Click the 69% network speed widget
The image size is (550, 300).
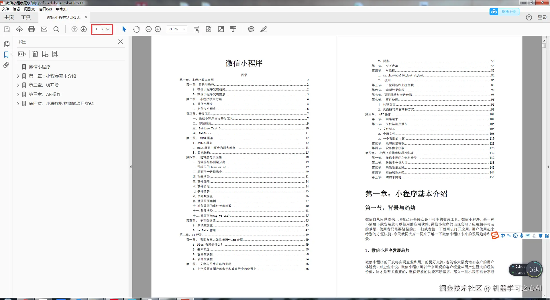[x=535, y=270]
